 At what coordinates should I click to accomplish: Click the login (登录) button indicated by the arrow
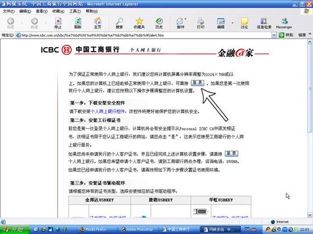[197, 83]
